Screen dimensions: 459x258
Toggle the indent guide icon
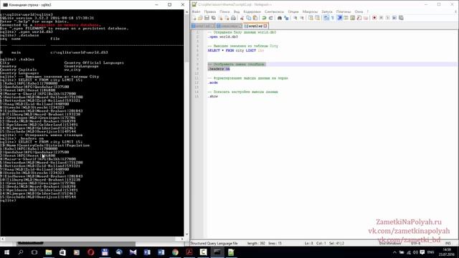[339, 18]
